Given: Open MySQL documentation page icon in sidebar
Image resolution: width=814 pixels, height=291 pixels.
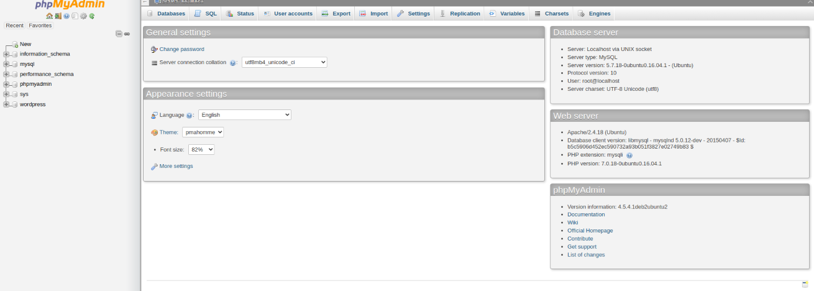Looking at the screenshot, I should [x=75, y=16].
